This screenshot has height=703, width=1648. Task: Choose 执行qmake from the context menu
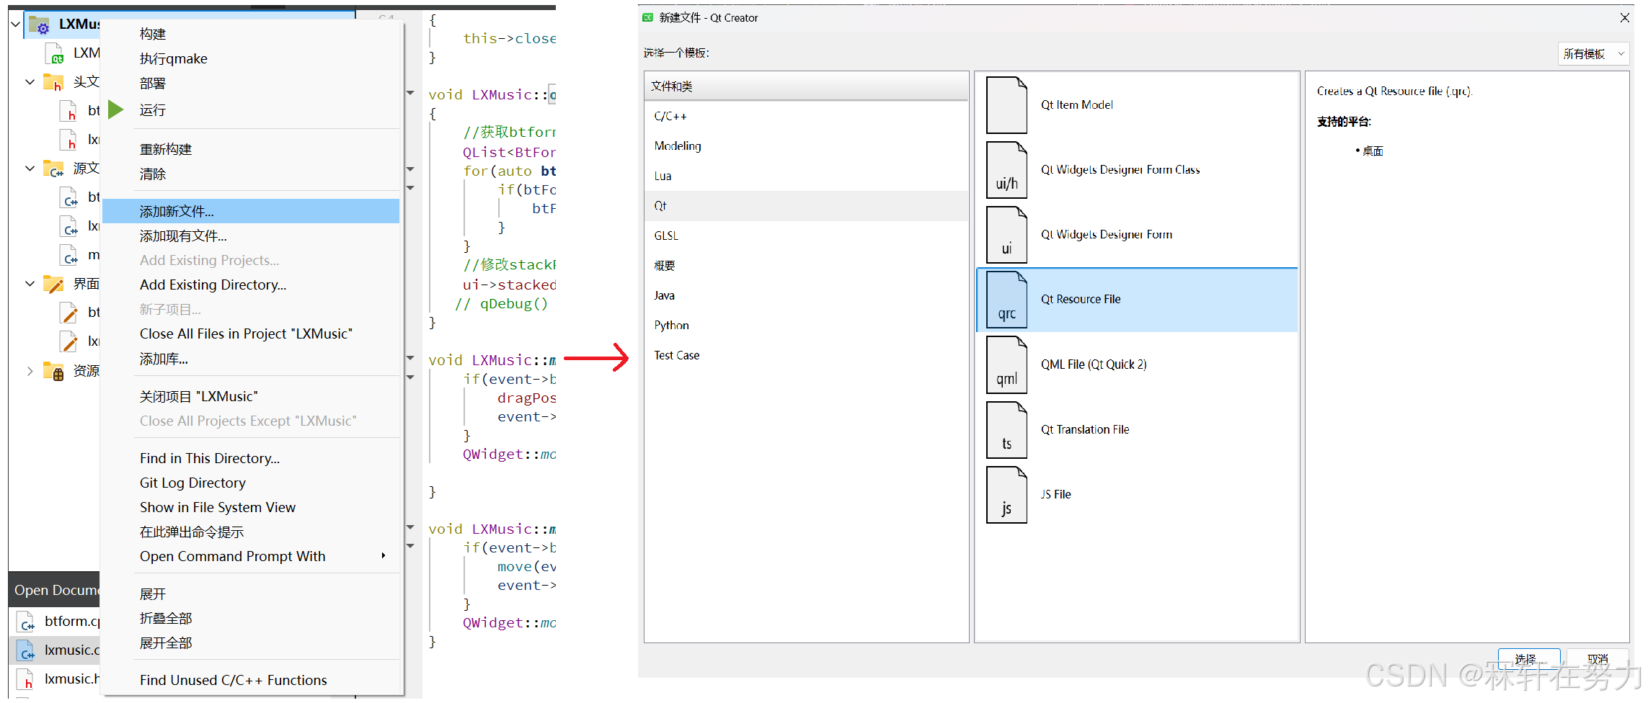coord(174,59)
